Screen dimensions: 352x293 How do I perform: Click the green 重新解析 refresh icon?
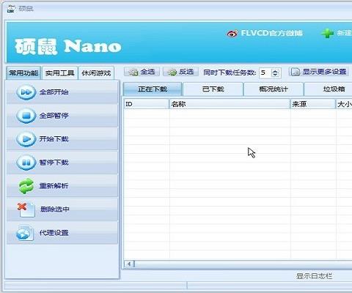[x=26, y=186]
